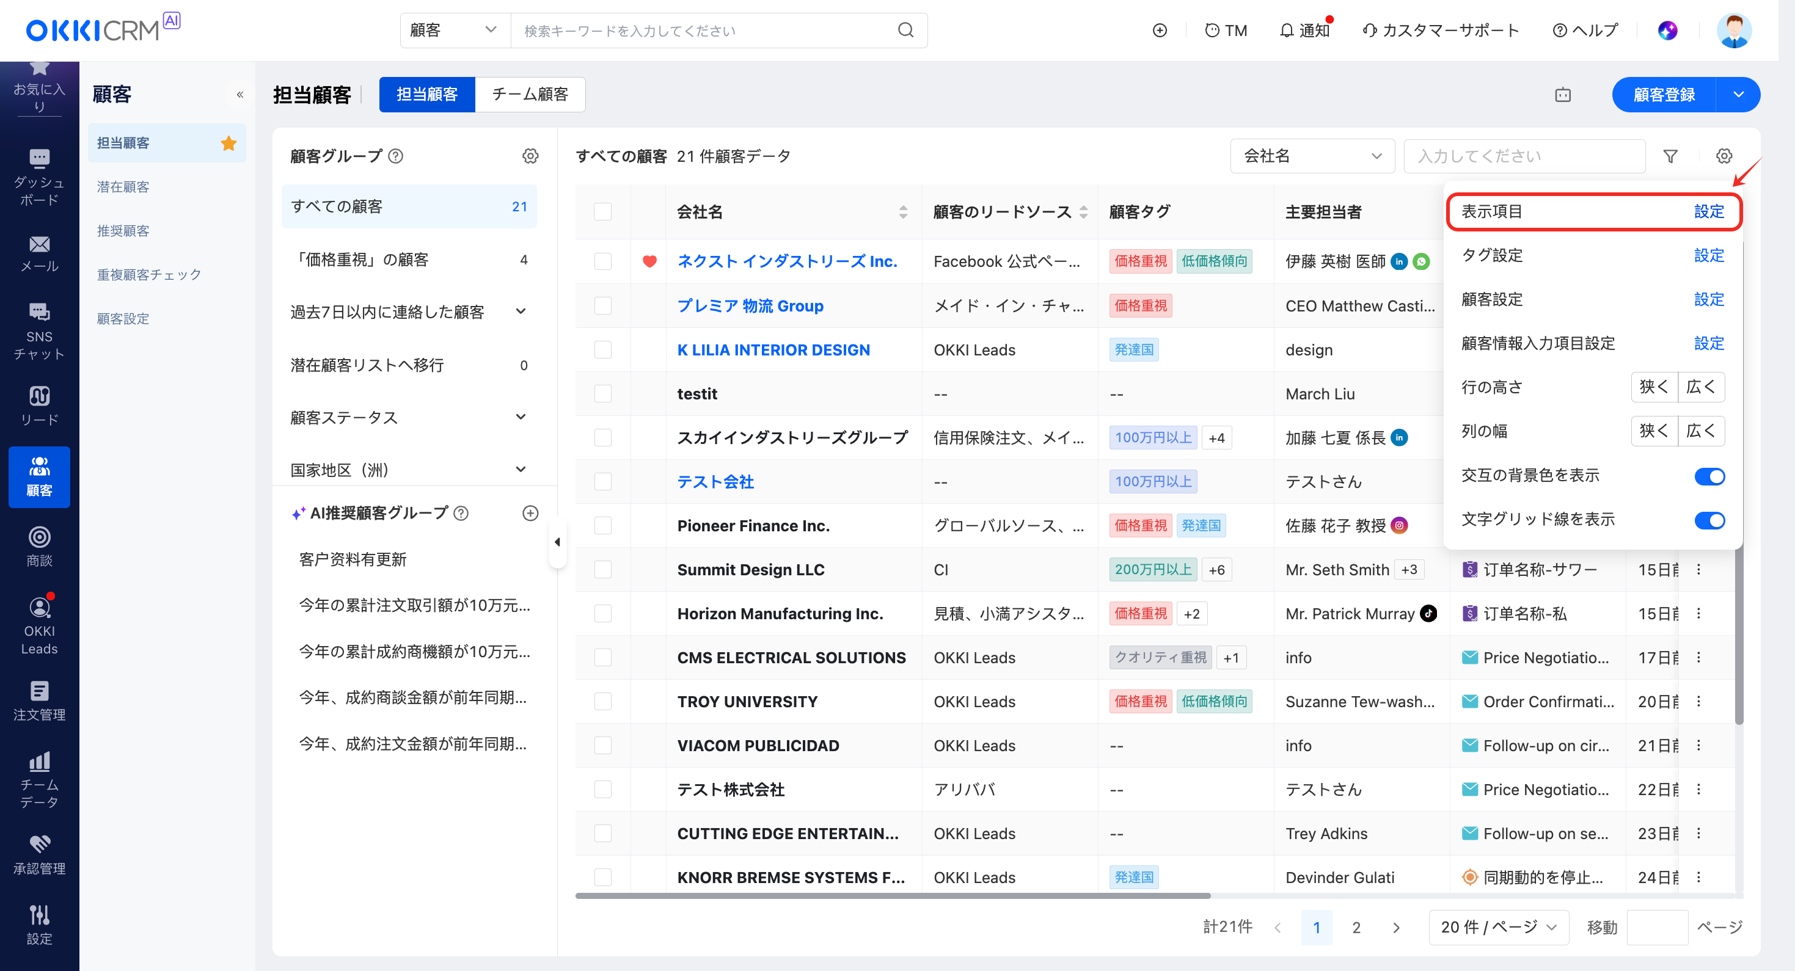This screenshot has height=971, width=1795.
Task: Open 通知 notifications bell
Action: pos(1304,30)
